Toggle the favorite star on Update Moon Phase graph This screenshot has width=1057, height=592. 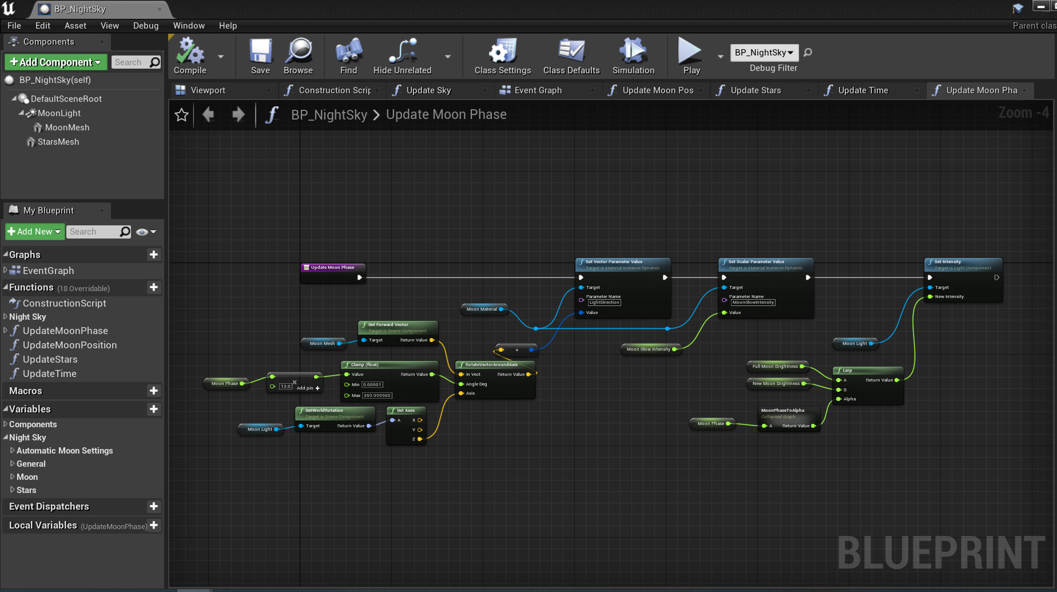181,114
